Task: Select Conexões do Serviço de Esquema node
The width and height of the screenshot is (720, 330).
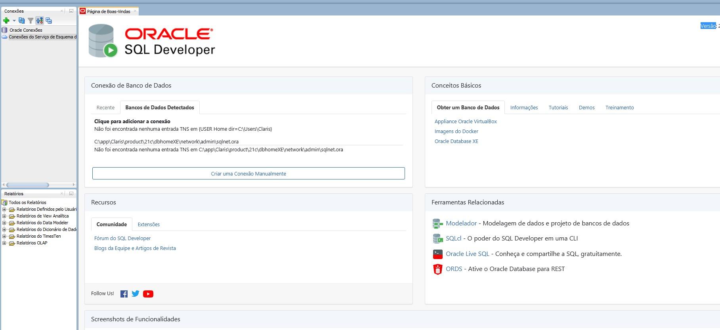Action: [43, 37]
